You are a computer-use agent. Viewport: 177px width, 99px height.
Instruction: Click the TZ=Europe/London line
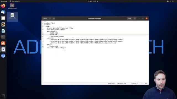(x=56, y=36)
